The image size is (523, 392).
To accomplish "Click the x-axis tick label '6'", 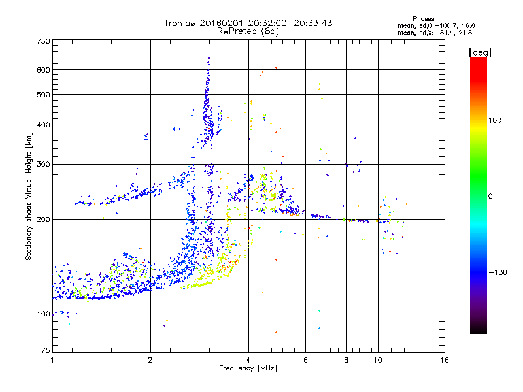I will (x=305, y=360).
